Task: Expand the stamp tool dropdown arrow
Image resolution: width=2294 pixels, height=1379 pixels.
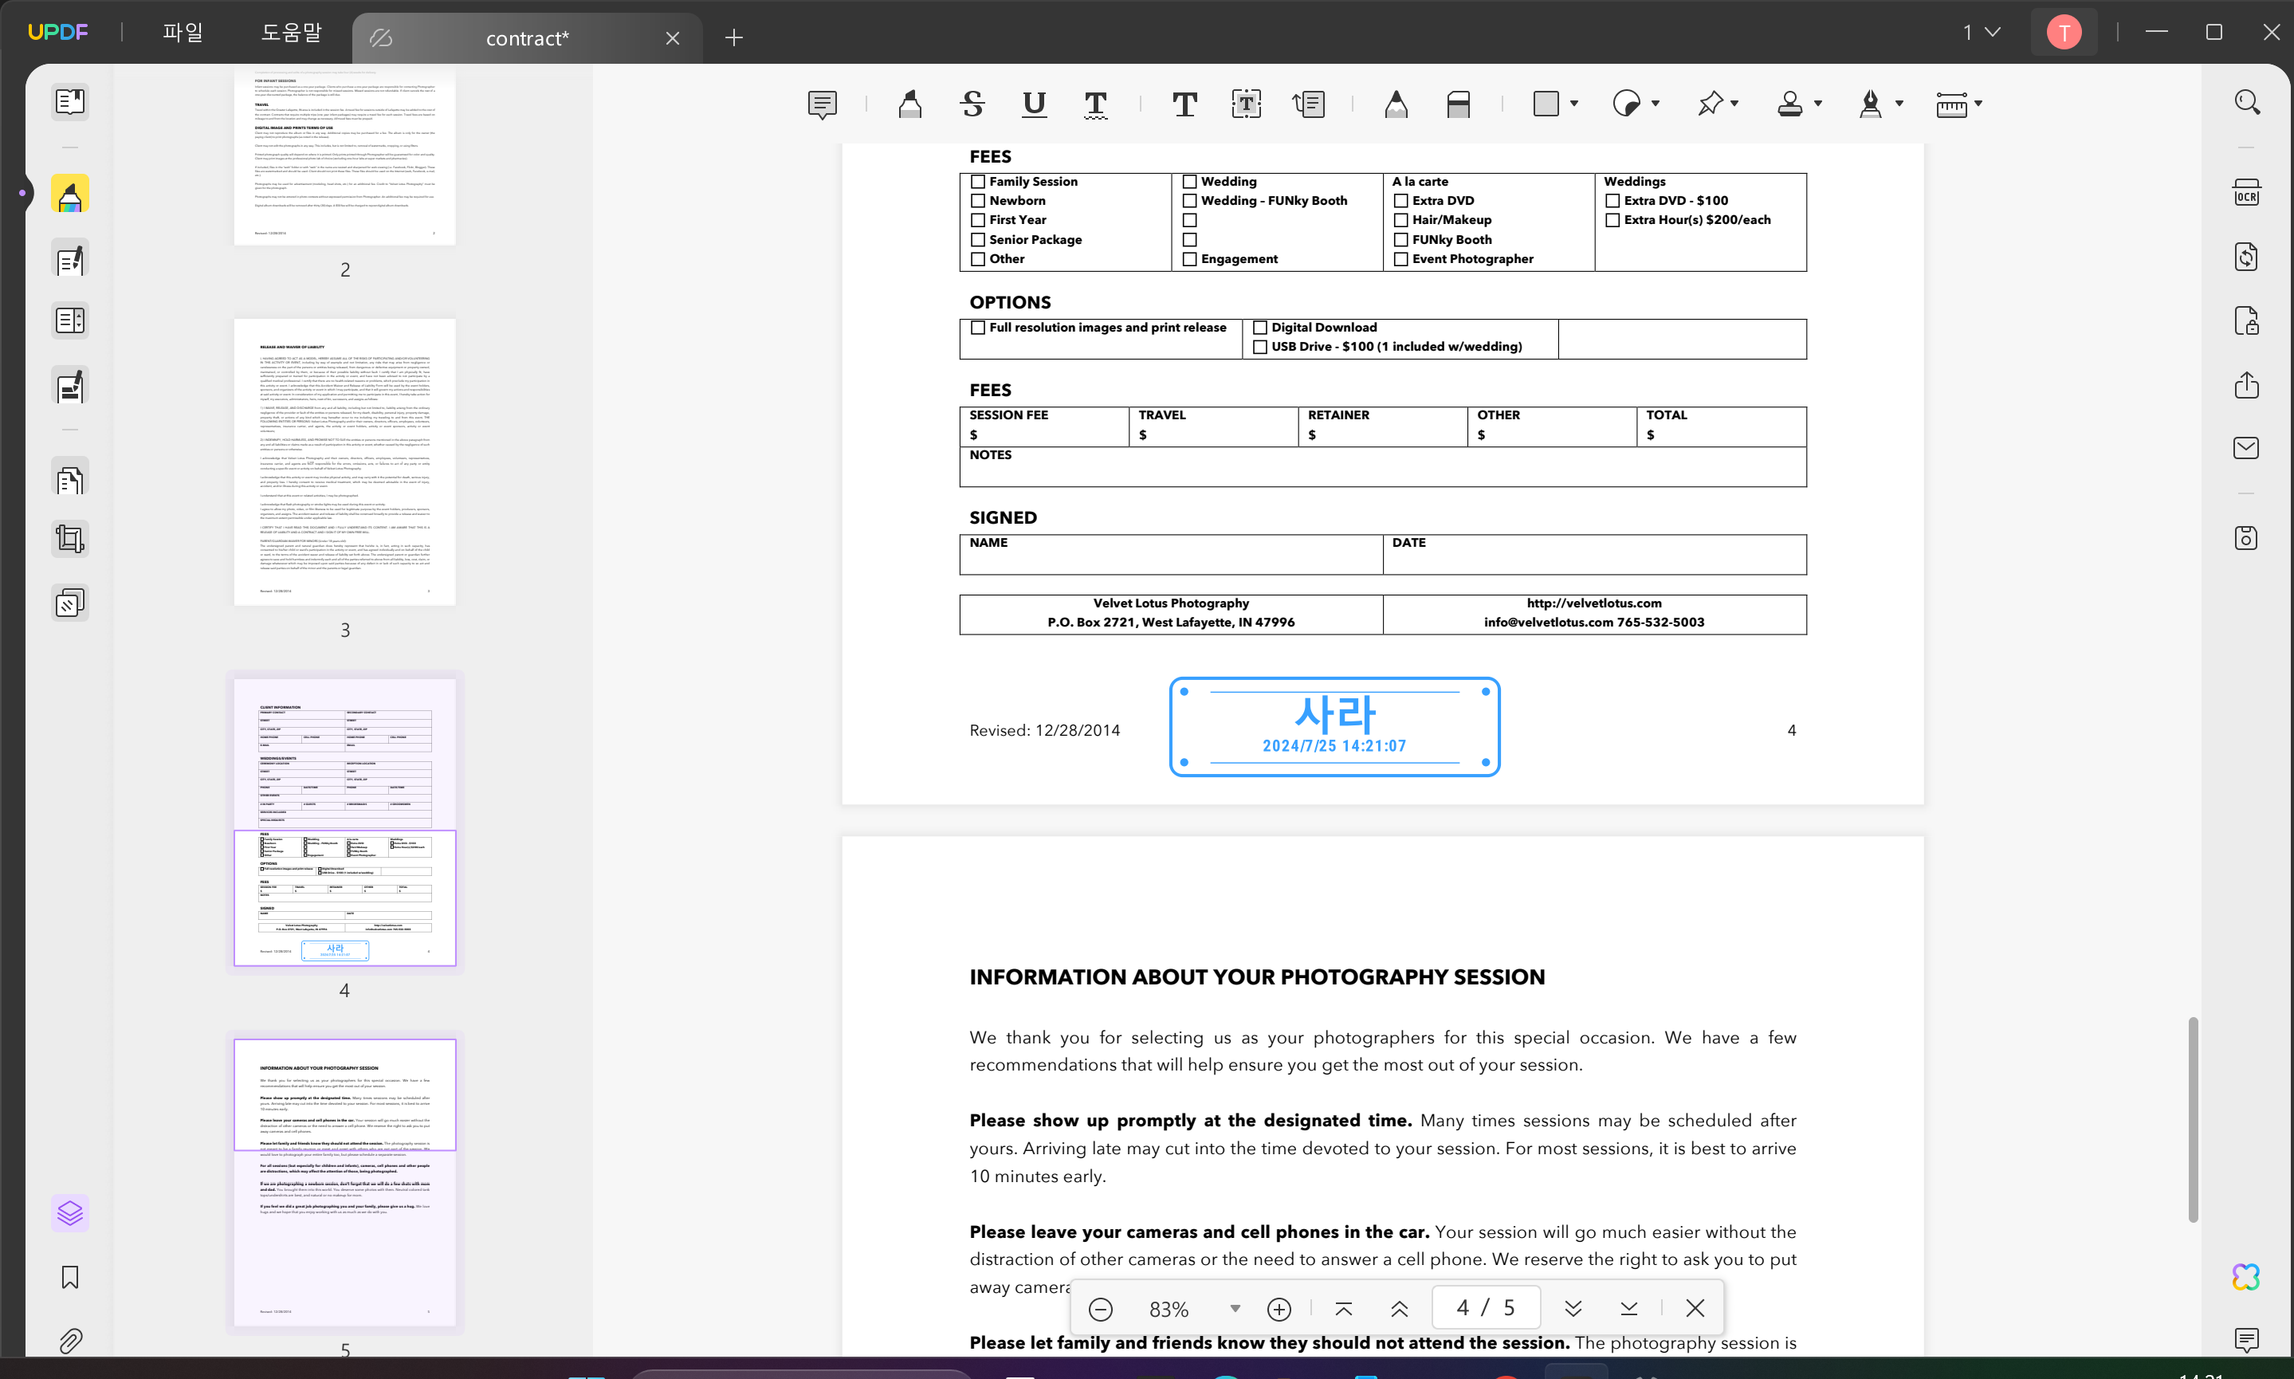Action: (x=1817, y=104)
